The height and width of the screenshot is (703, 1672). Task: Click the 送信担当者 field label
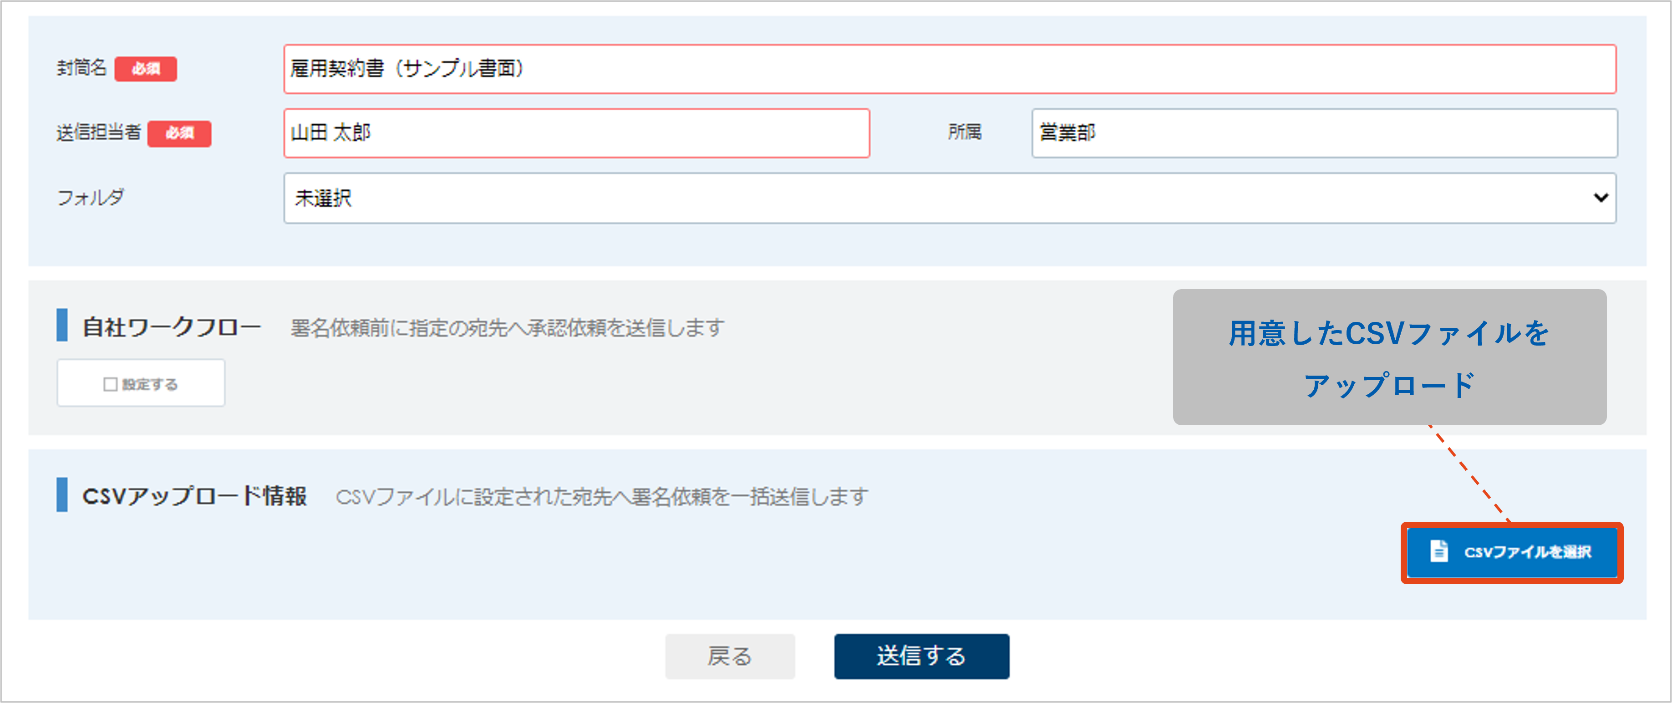point(99,132)
